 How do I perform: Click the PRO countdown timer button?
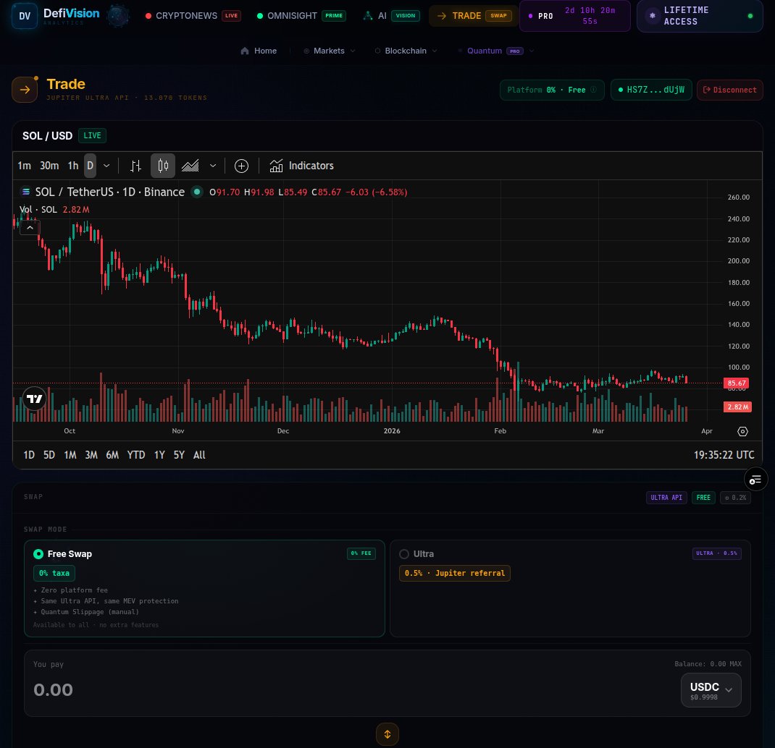575,16
